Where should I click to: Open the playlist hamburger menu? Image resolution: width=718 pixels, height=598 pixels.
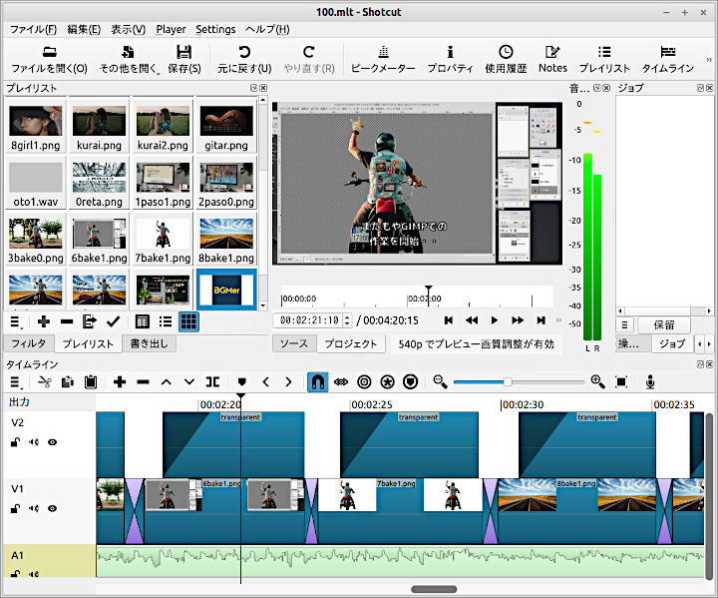(17, 321)
